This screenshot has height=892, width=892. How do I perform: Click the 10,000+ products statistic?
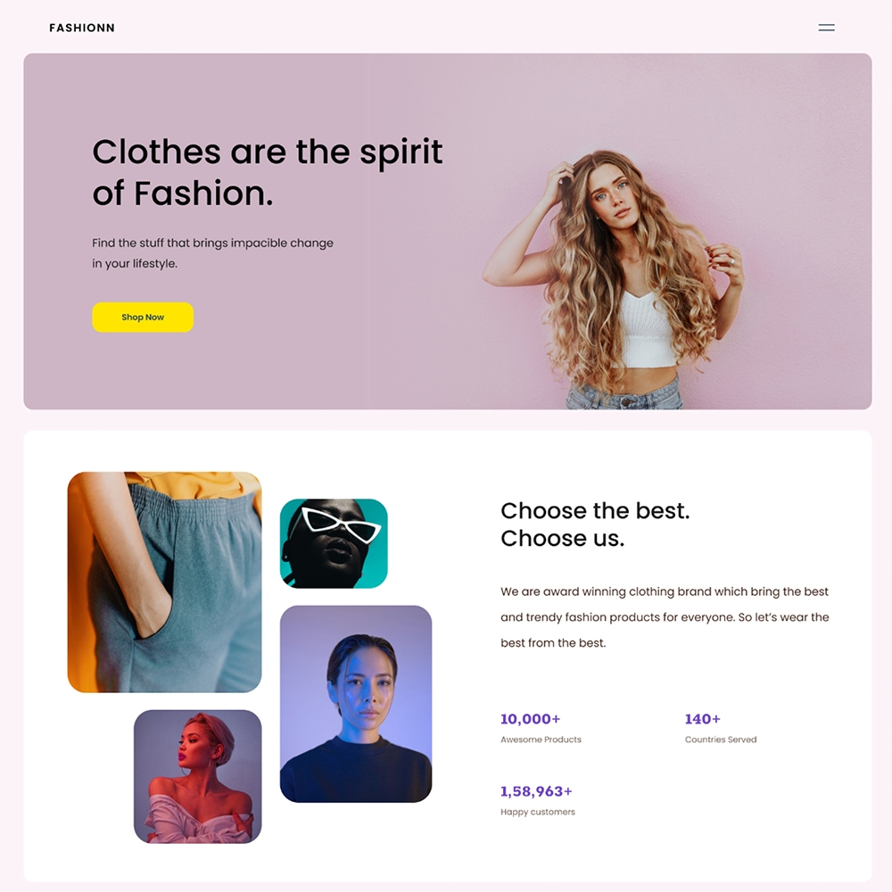click(x=530, y=719)
